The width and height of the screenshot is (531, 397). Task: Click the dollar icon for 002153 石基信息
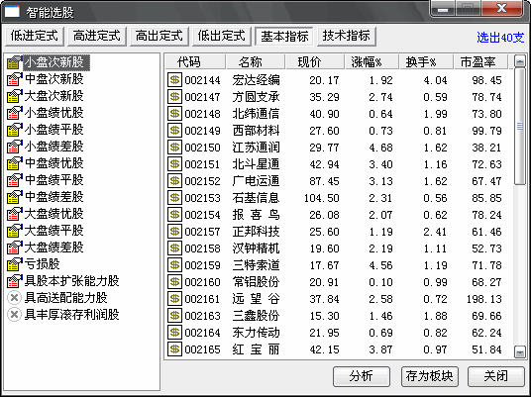pyautogui.click(x=174, y=198)
